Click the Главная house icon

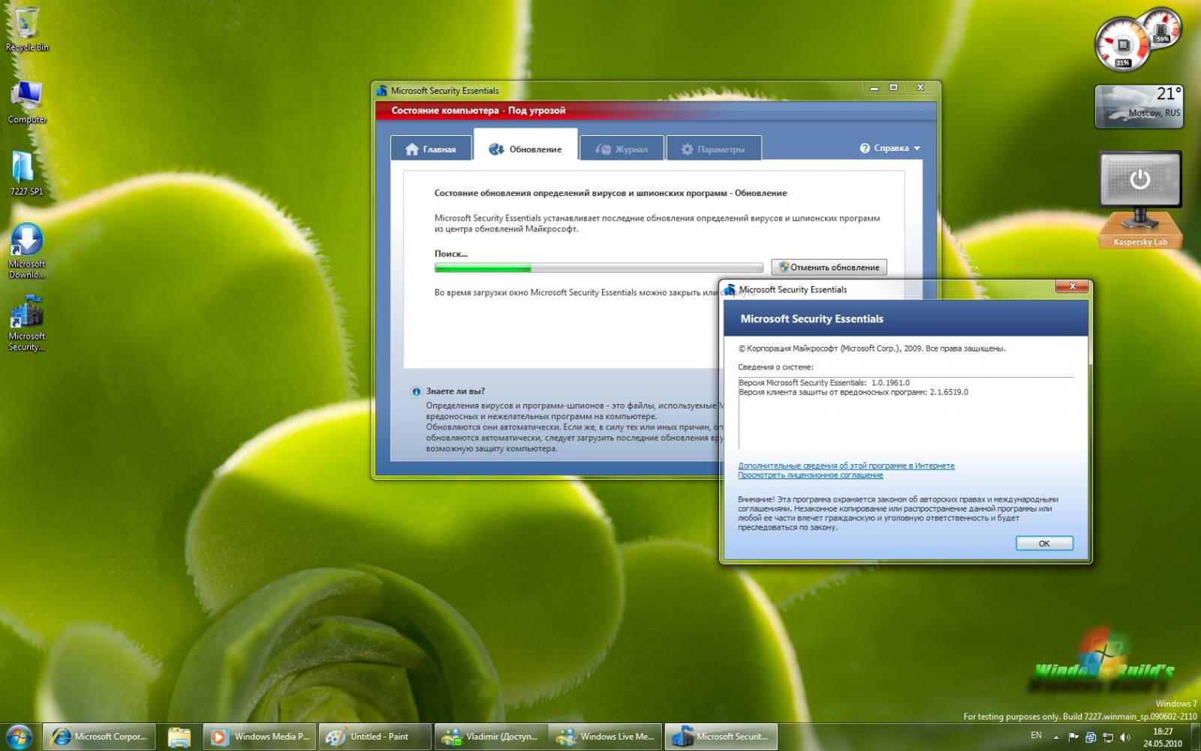[x=411, y=149]
